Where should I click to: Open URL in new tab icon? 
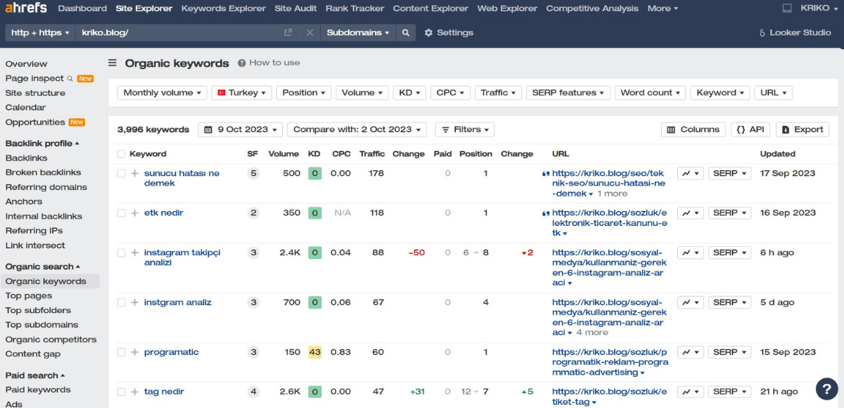point(288,33)
